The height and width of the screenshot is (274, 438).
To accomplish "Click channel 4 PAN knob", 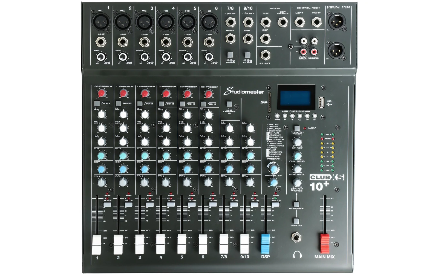I will 166,182.
